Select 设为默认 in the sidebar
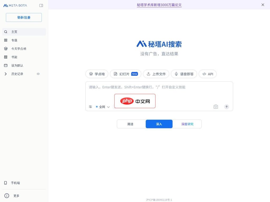This screenshot has width=270, height=202. tap(24, 65)
